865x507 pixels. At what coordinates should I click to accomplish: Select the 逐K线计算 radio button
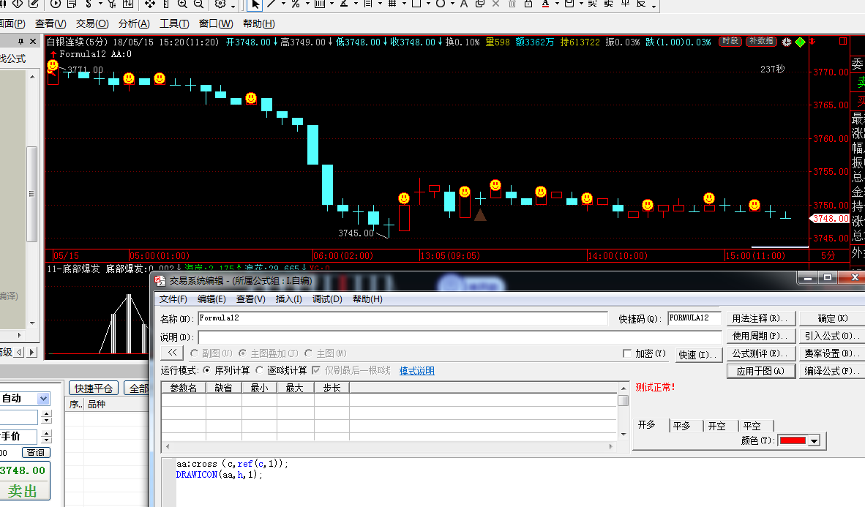(260, 371)
